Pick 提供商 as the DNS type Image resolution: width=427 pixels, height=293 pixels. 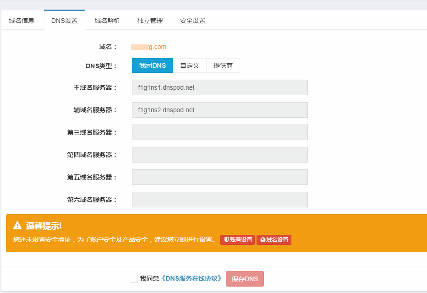click(x=223, y=65)
